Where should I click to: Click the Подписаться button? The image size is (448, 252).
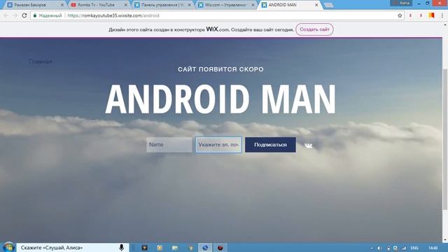270,145
